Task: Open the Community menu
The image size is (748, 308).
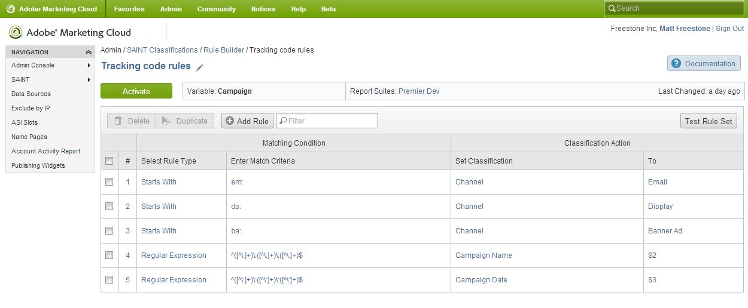Action: (216, 9)
